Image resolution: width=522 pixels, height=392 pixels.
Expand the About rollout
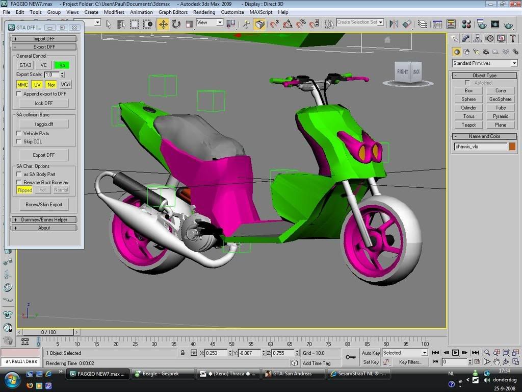(44, 228)
